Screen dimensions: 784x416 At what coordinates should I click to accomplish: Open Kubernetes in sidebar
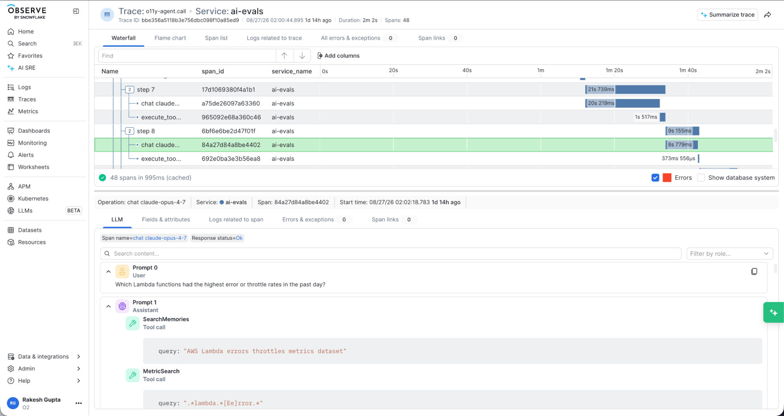[x=33, y=199]
